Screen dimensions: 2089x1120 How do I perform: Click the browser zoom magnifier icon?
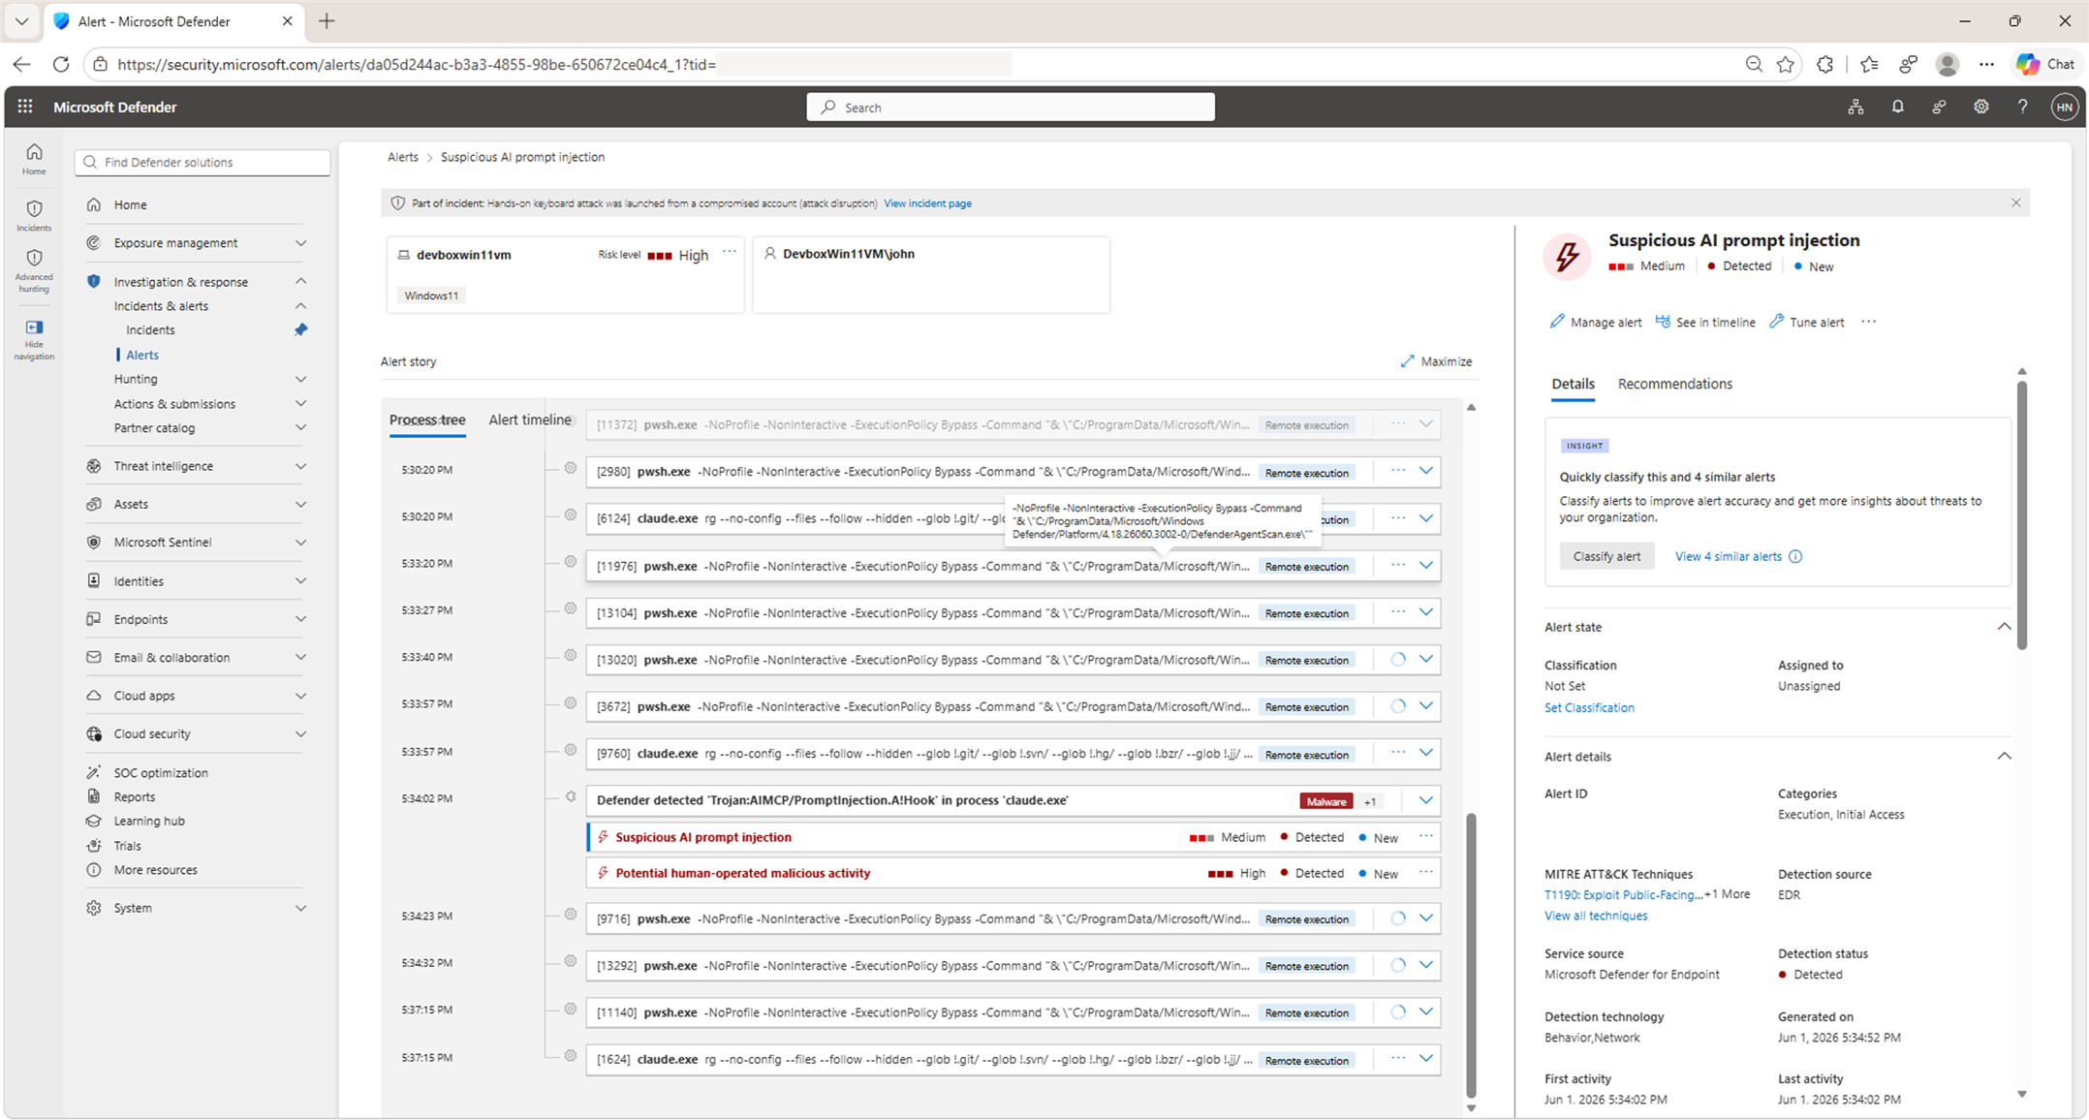tap(1754, 64)
